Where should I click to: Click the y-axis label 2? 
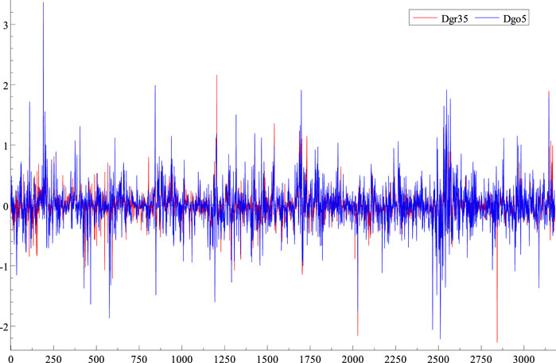[5, 86]
